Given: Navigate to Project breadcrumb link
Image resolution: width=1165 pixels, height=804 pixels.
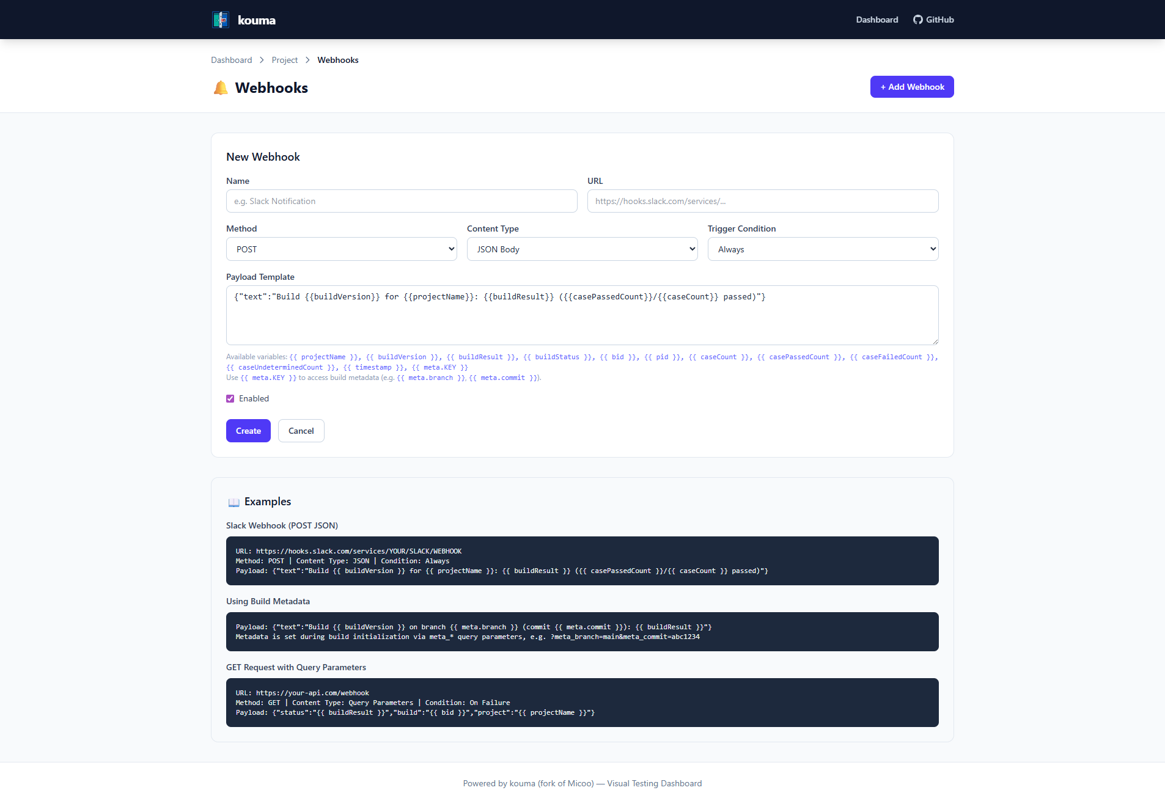Looking at the screenshot, I should click(284, 60).
